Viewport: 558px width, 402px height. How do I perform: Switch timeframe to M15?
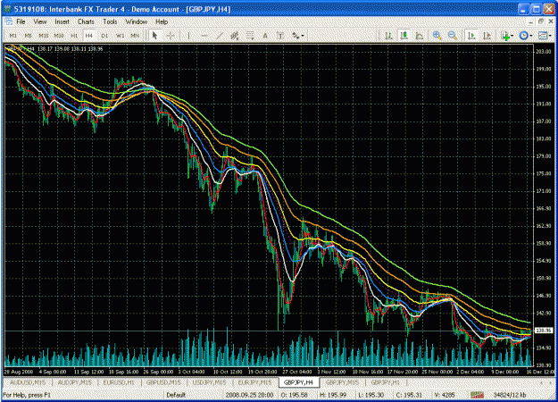[x=44, y=36]
